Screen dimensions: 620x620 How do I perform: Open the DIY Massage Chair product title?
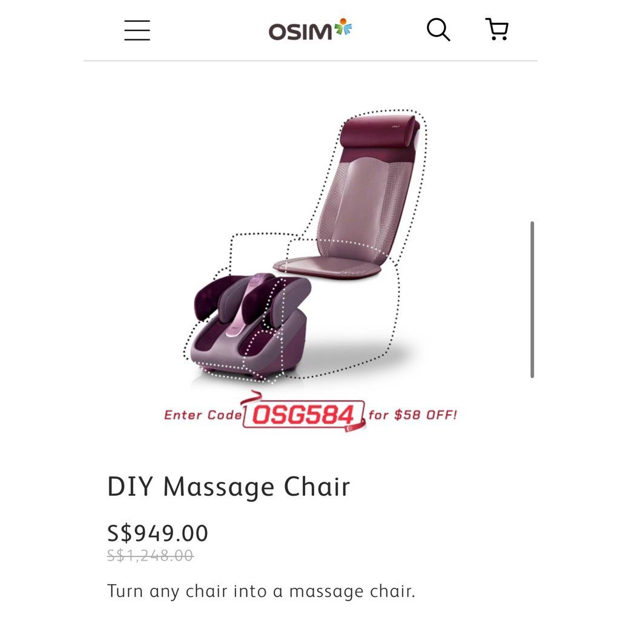click(228, 486)
